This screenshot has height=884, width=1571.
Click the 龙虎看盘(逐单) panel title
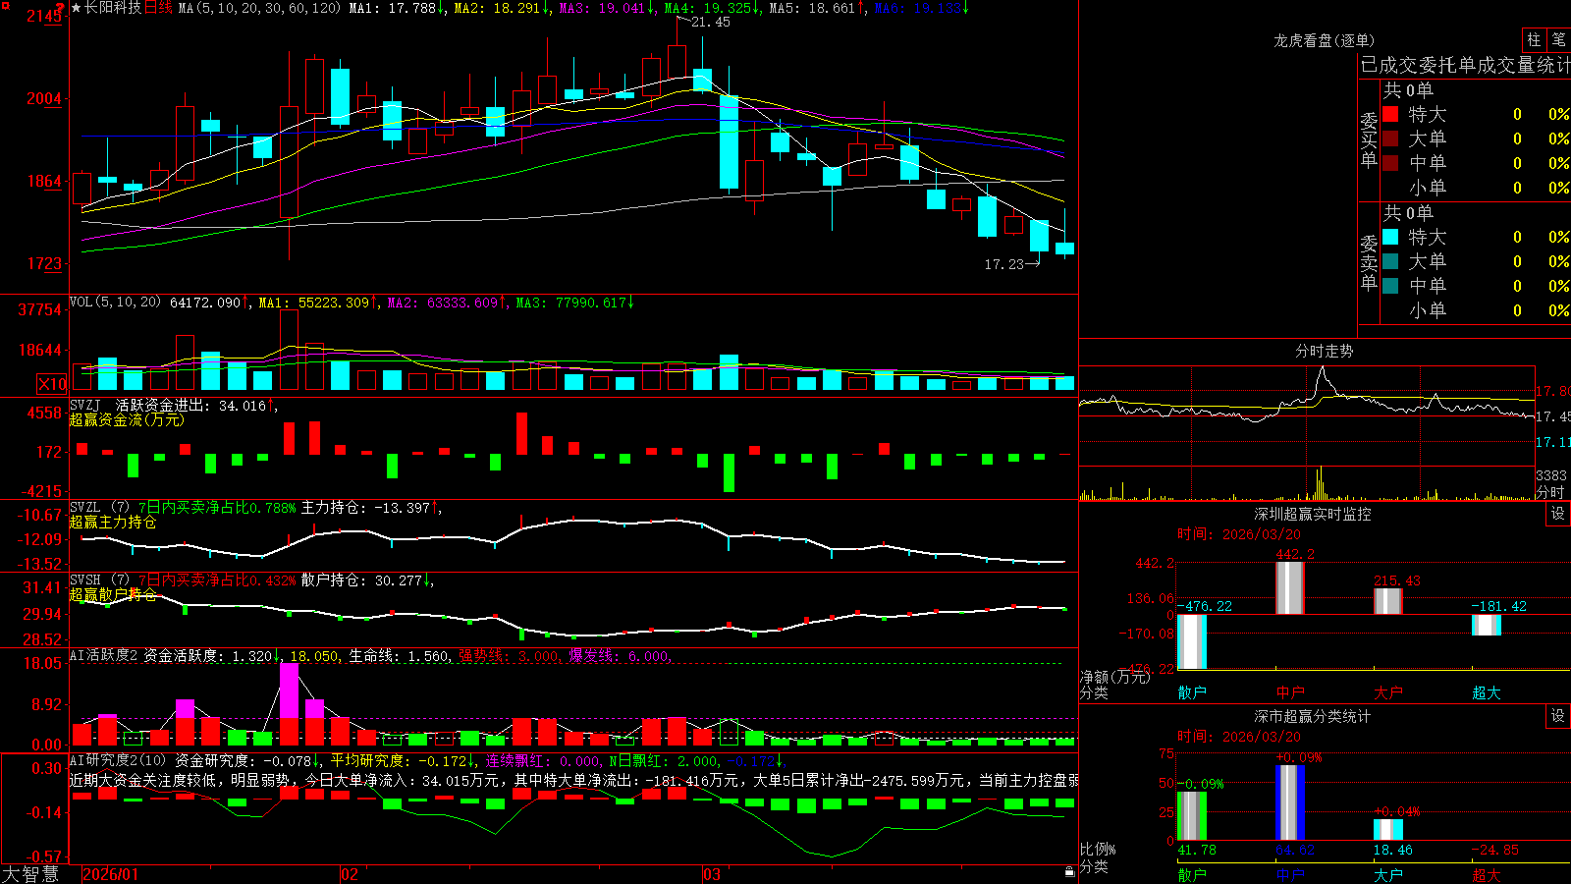coord(1324,40)
